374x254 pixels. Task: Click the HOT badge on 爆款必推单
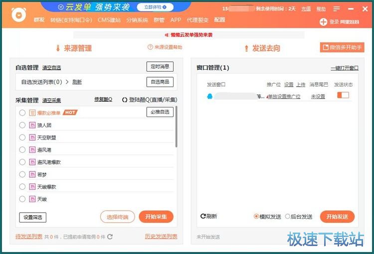click(70, 113)
